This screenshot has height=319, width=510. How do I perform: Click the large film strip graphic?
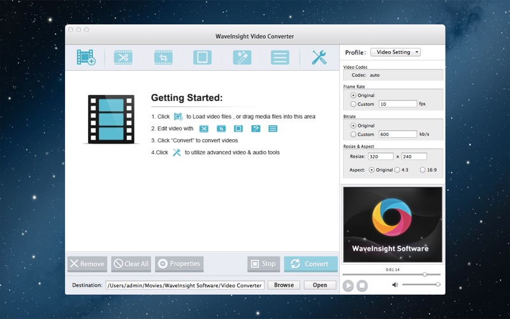(111, 119)
